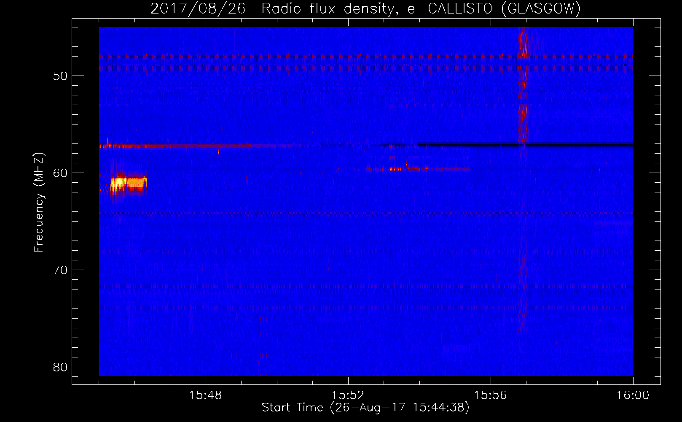Click the 60 MHz frequency tick label

click(x=60, y=173)
